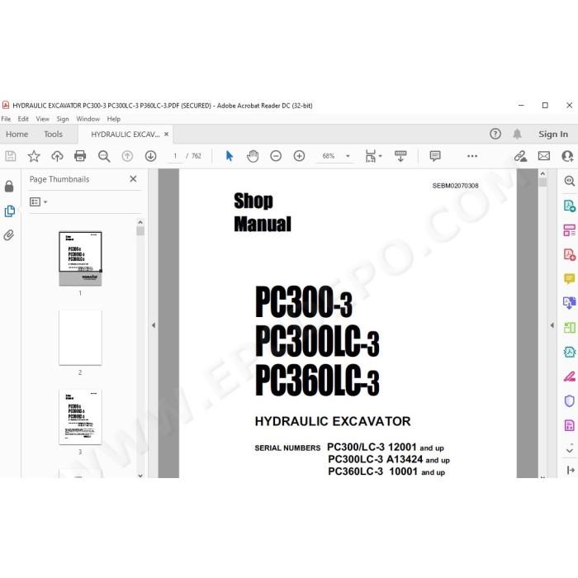This screenshot has width=578, height=578.
Task: Open the right-pane search tool
Action: click(x=569, y=181)
